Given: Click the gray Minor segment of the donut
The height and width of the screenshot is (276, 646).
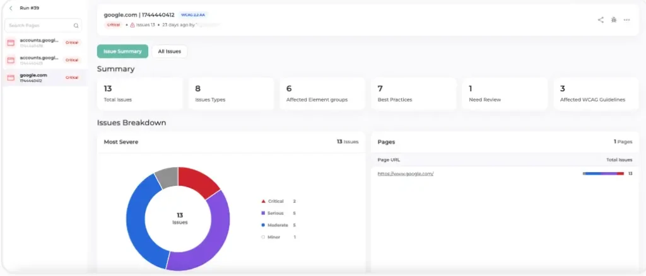Looking at the screenshot, I should (168, 177).
